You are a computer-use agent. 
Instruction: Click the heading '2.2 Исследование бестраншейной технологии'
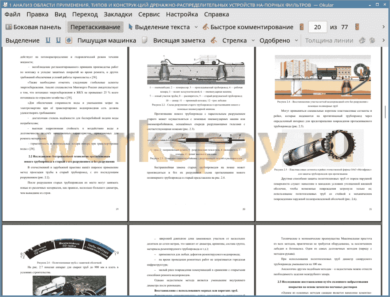coord(69,159)
